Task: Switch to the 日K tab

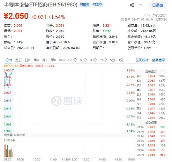Action: tap(28, 60)
